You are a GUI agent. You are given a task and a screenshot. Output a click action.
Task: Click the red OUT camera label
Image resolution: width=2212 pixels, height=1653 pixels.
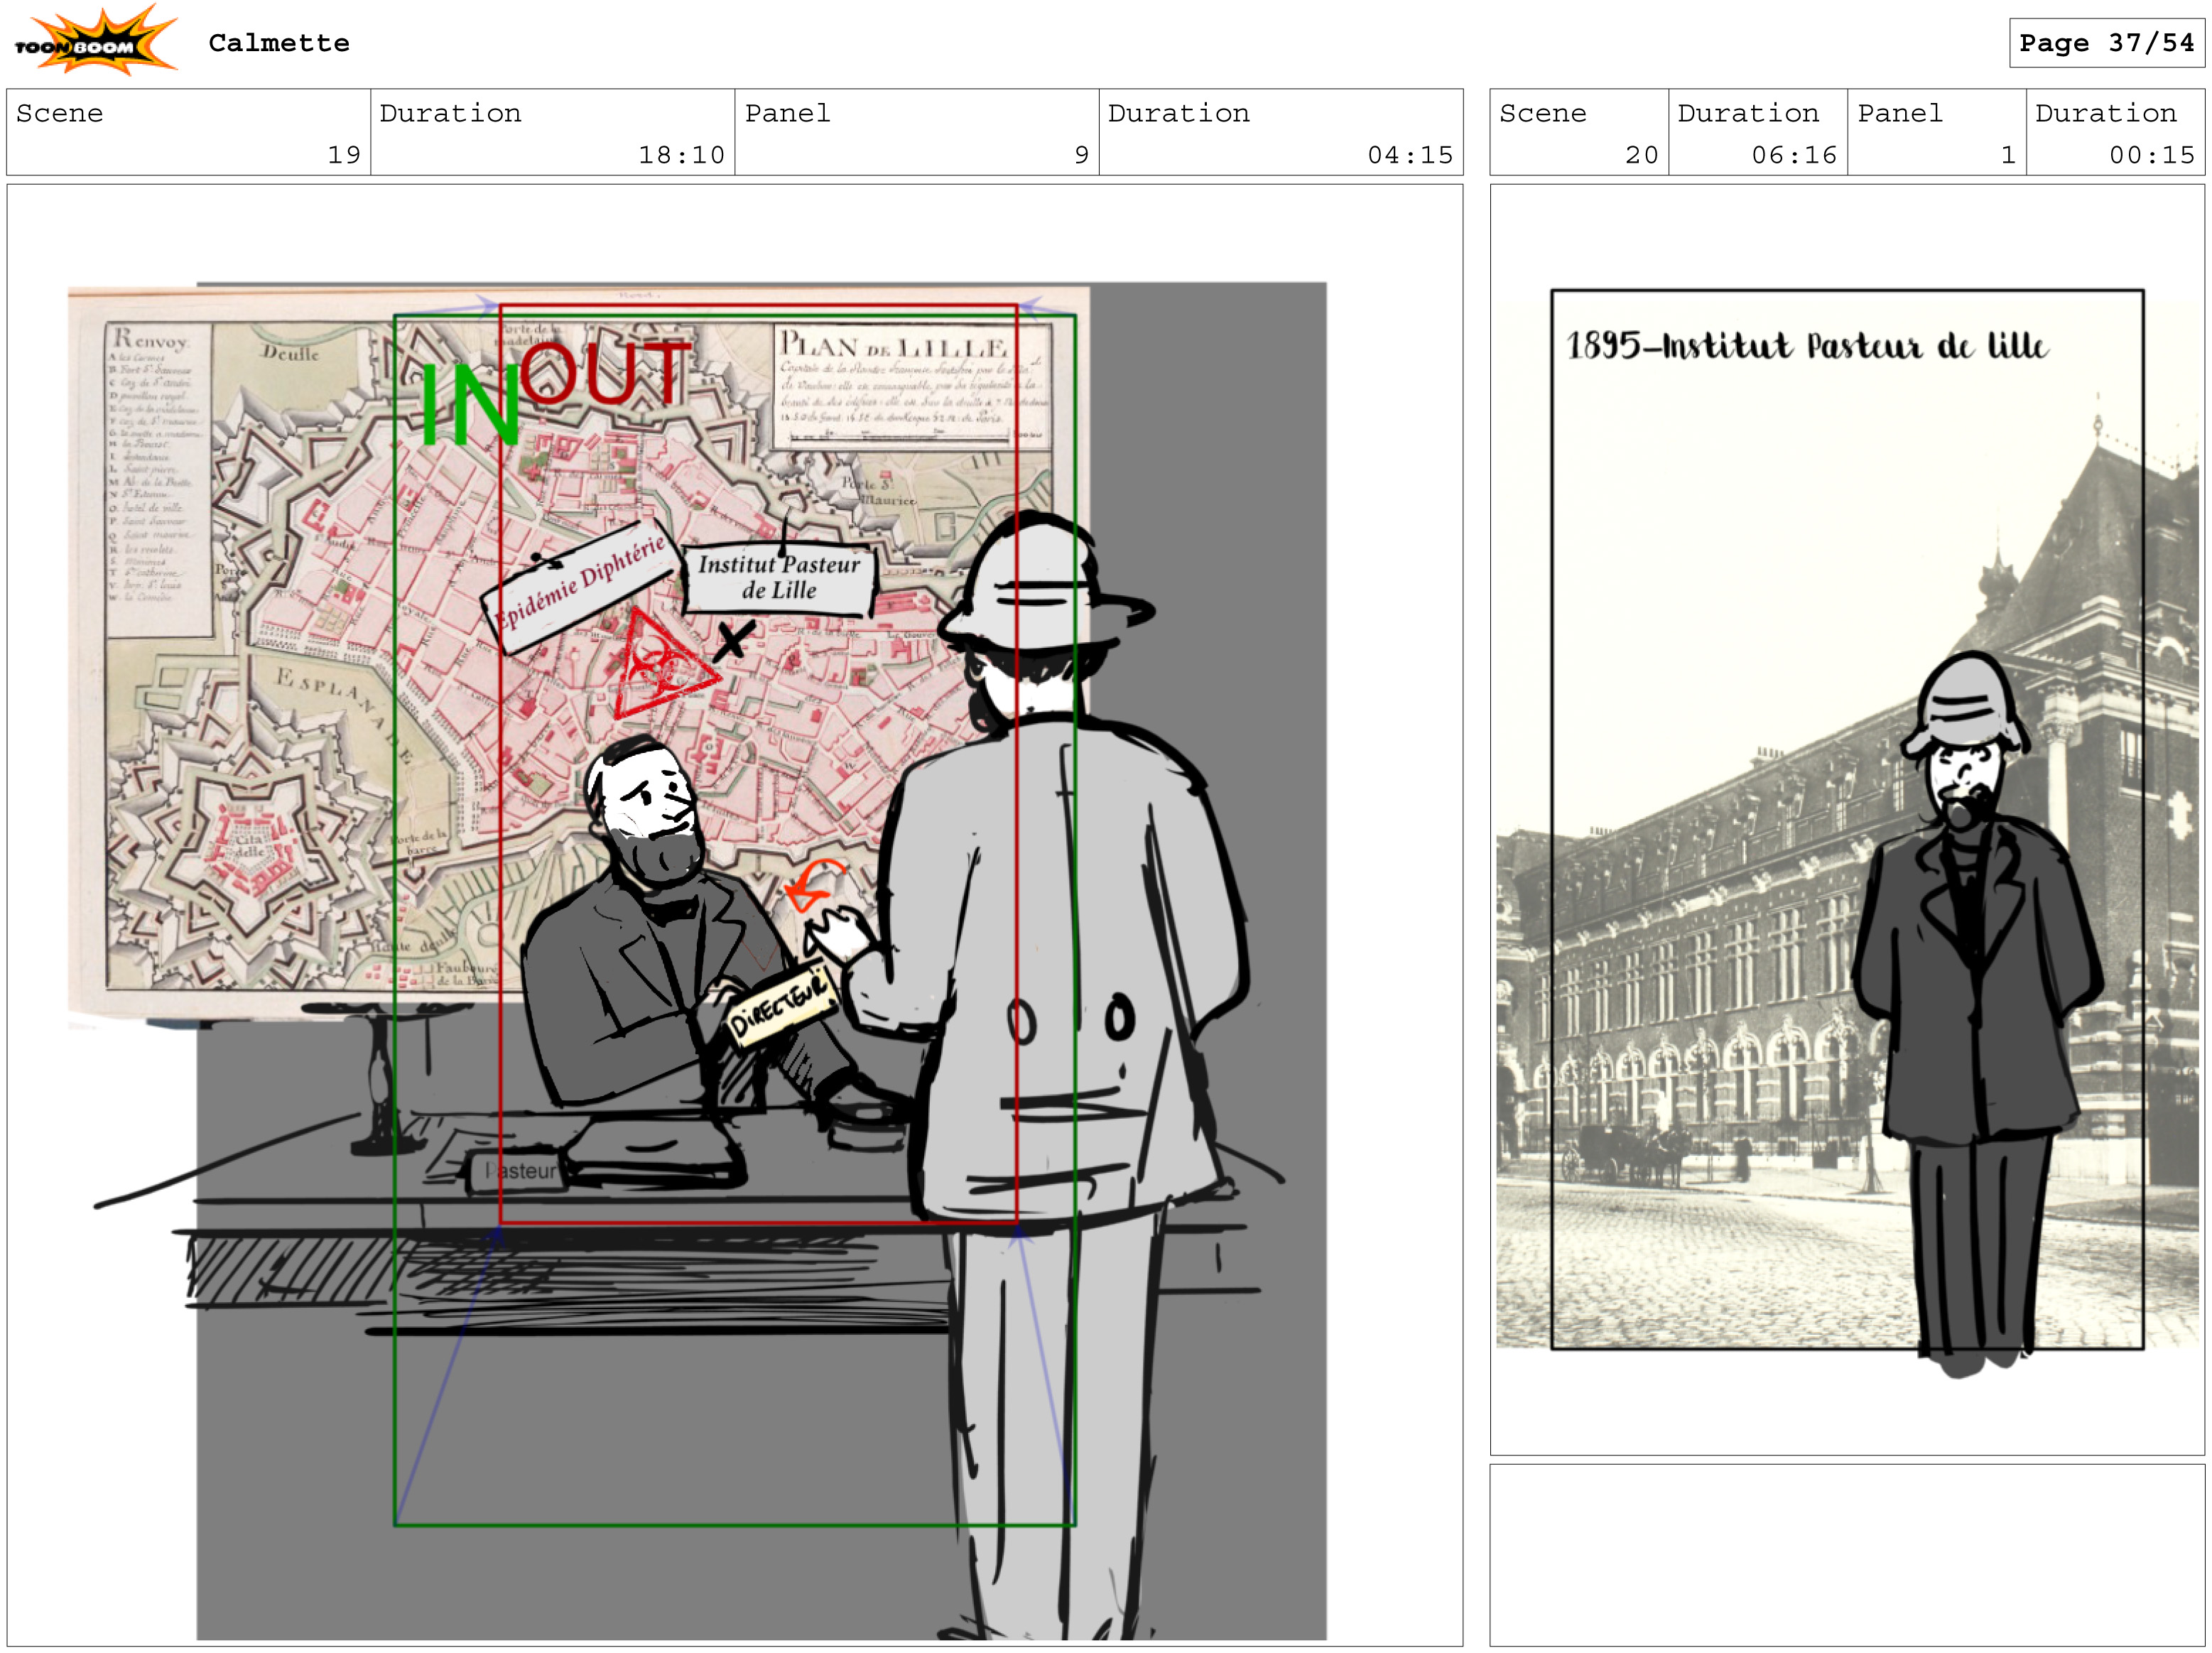click(x=606, y=372)
